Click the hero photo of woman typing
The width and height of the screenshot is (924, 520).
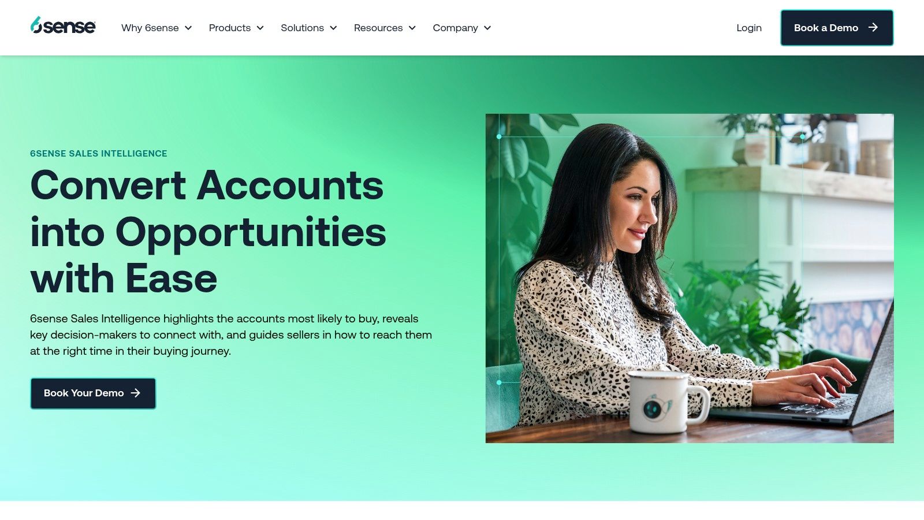tap(690, 278)
